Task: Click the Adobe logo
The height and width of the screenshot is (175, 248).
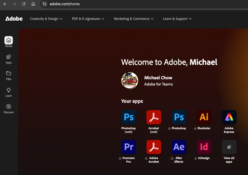Action: [x=14, y=19]
